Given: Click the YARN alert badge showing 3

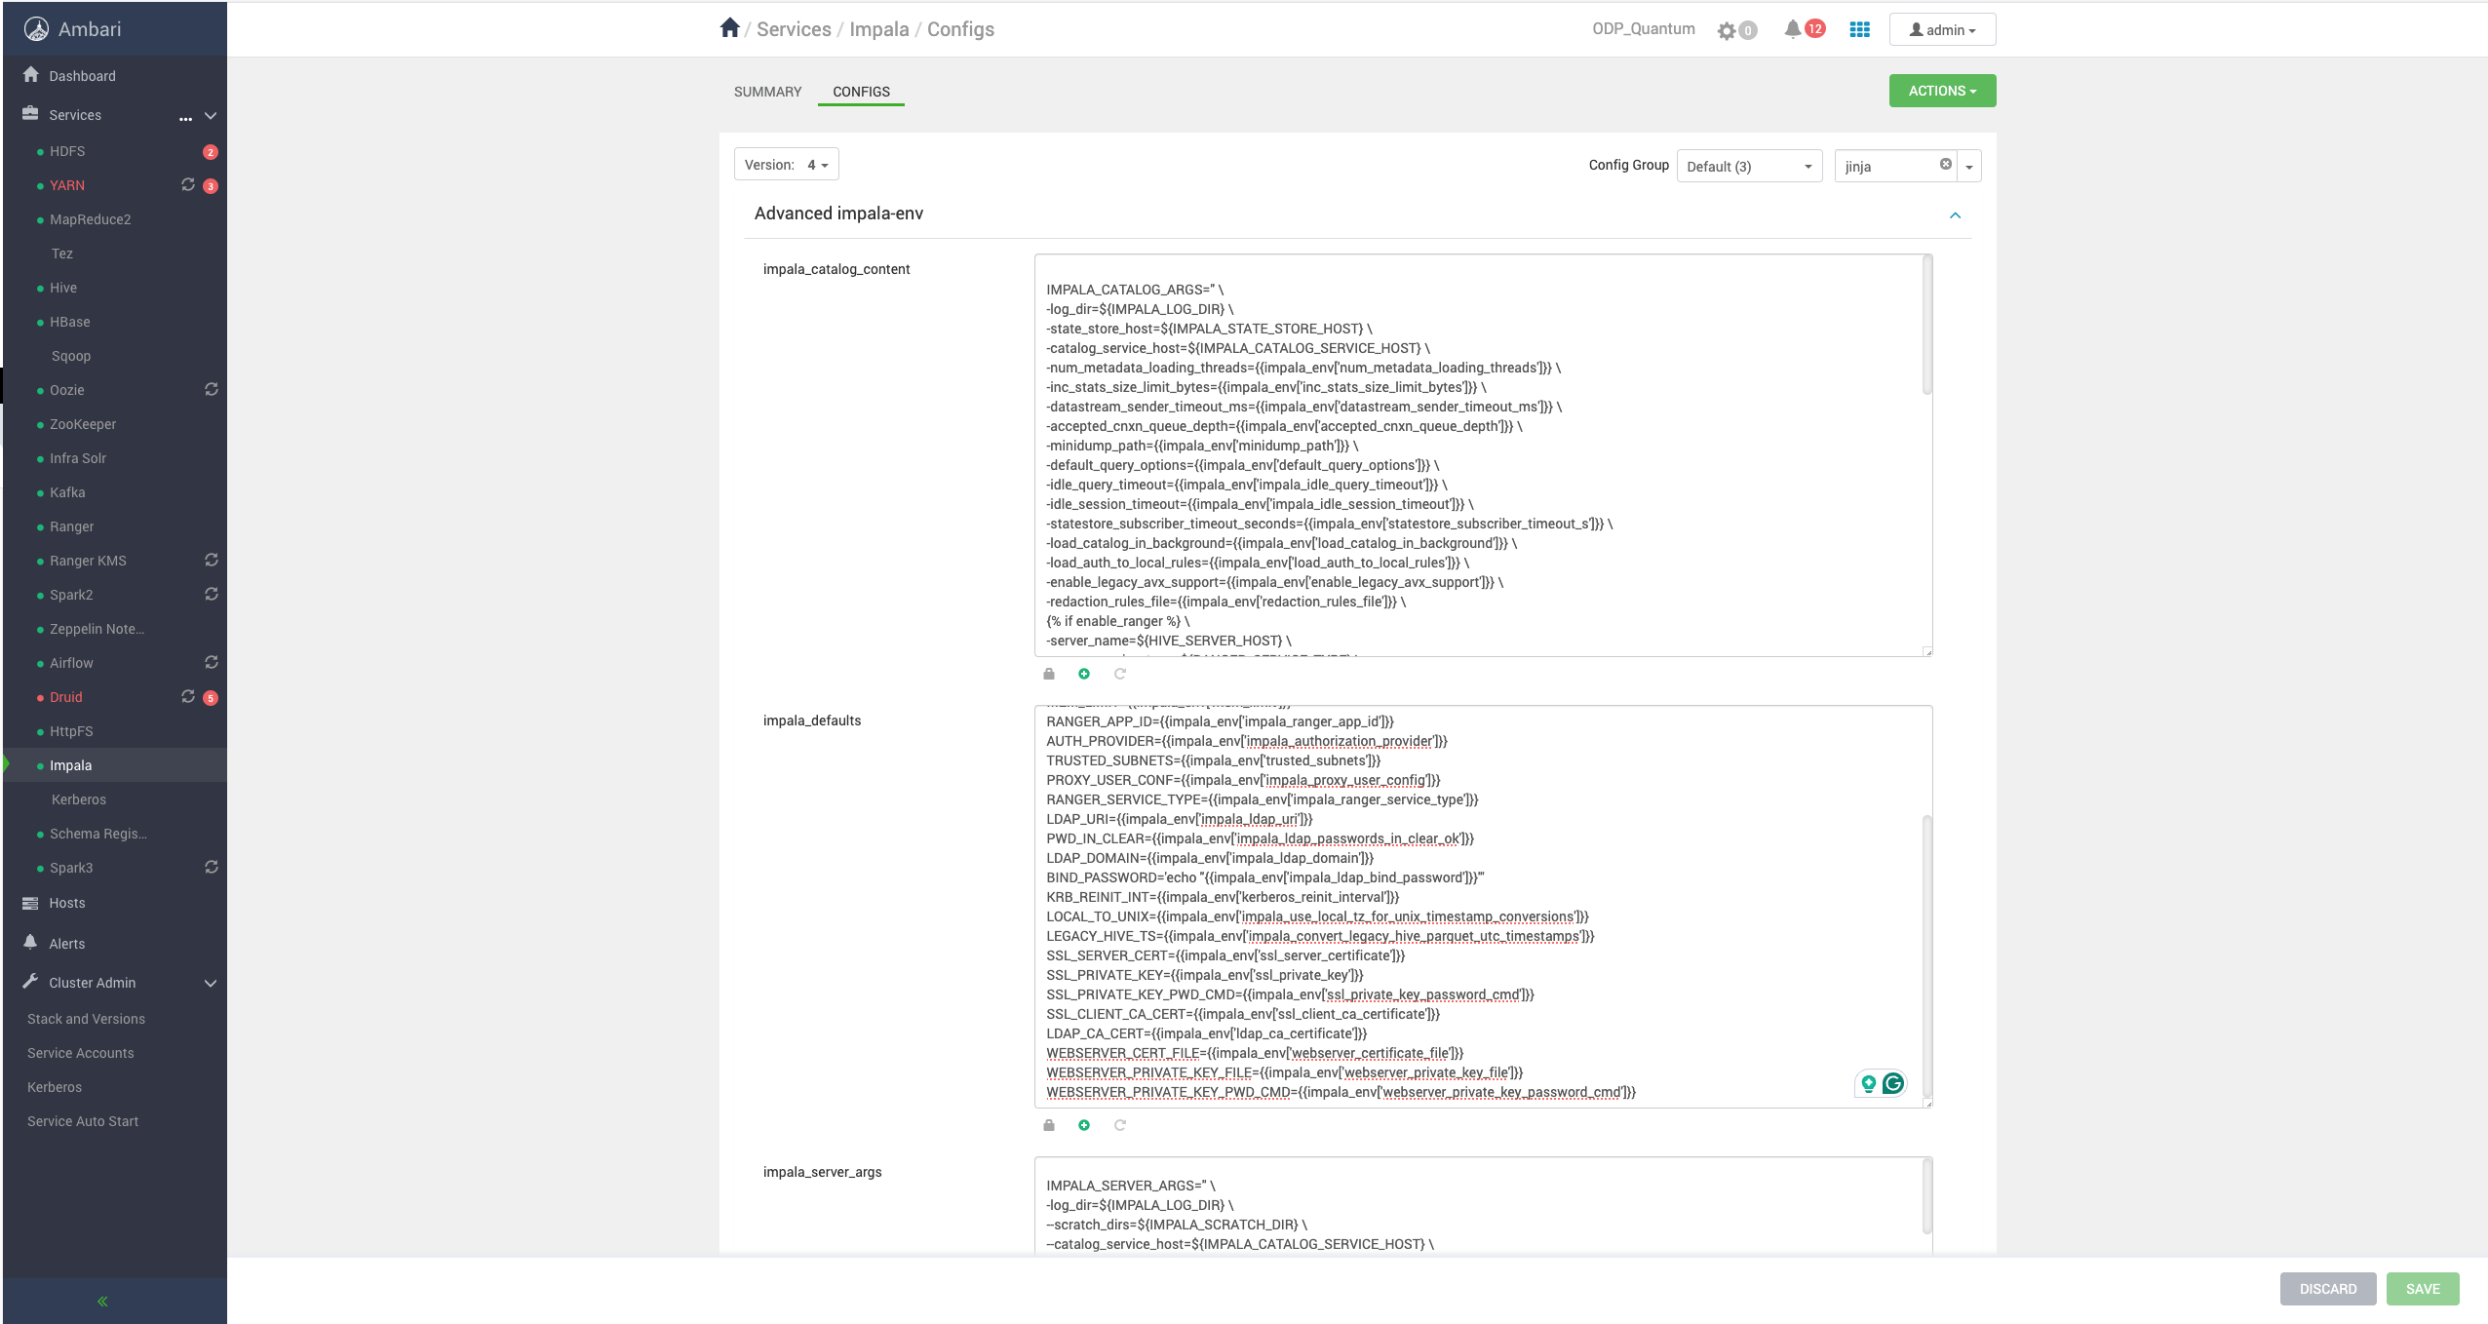Looking at the screenshot, I should pyautogui.click(x=210, y=186).
